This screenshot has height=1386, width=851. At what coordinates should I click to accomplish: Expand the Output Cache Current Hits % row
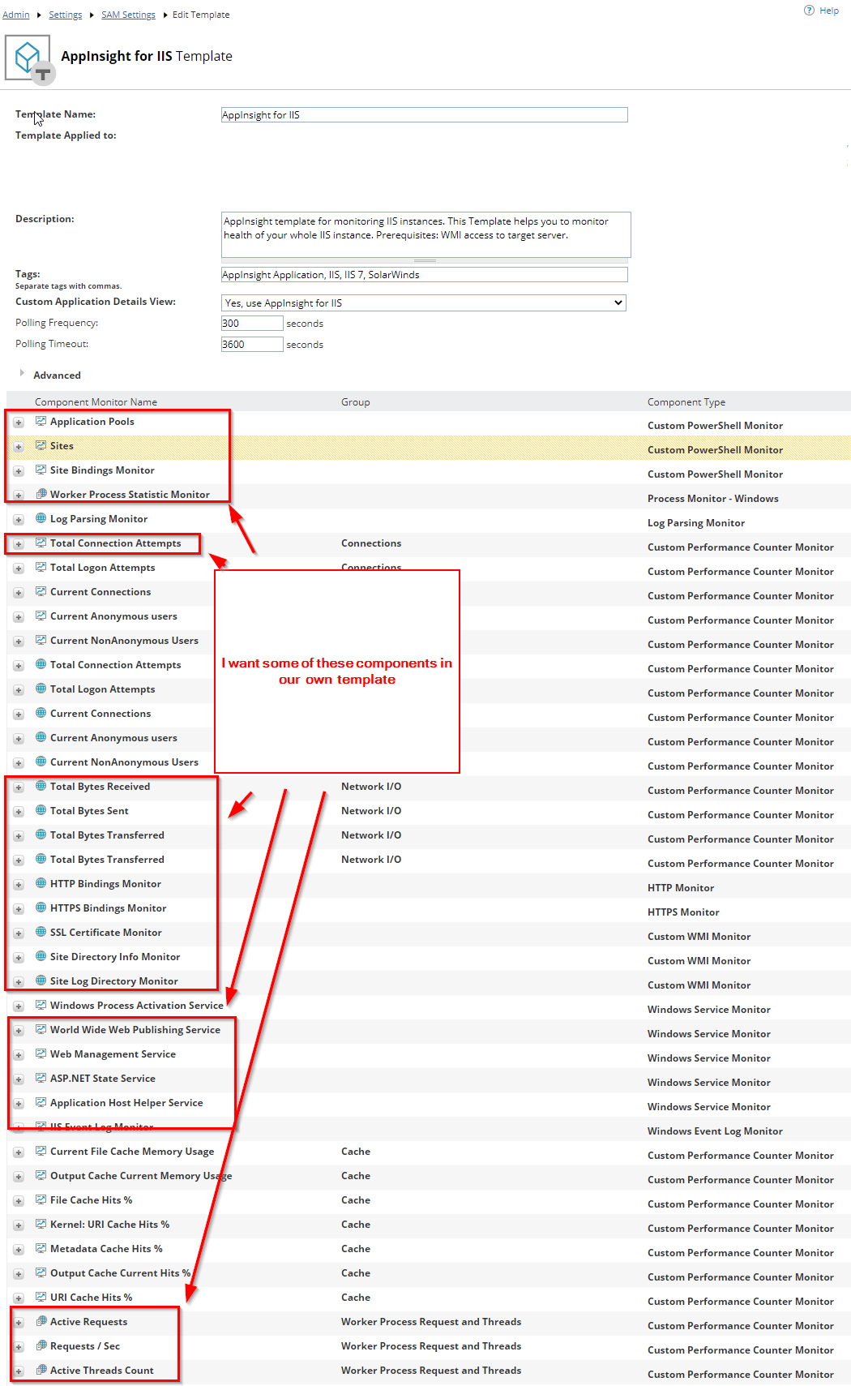(x=19, y=1274)
